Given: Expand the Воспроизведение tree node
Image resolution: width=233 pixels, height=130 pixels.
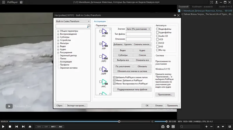Looking at the screenshot, I should tap(58, 34).
